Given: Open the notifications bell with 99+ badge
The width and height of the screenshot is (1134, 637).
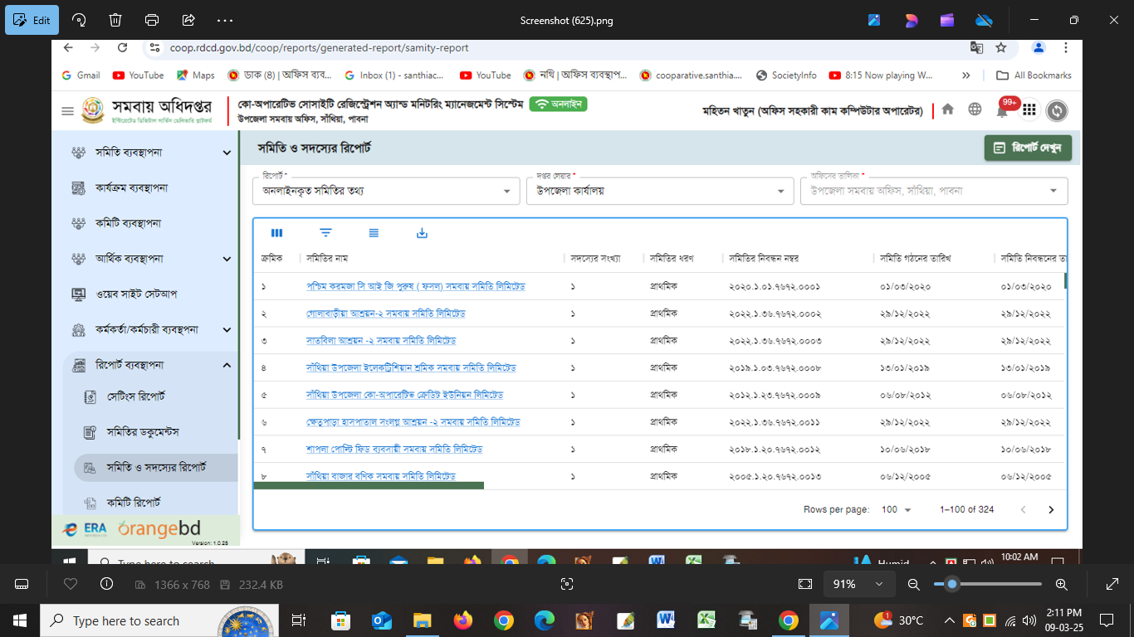Looking at the screenshot, I should (x=1002, y=110).
